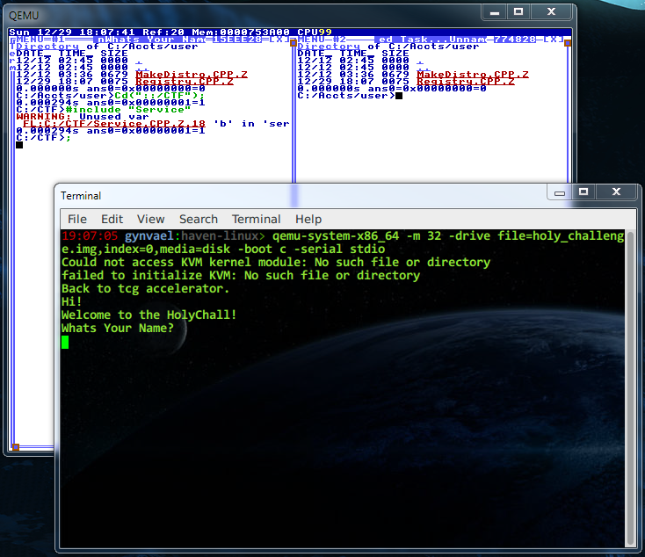Click the ".." parent directory link in left window

(142, 68)
